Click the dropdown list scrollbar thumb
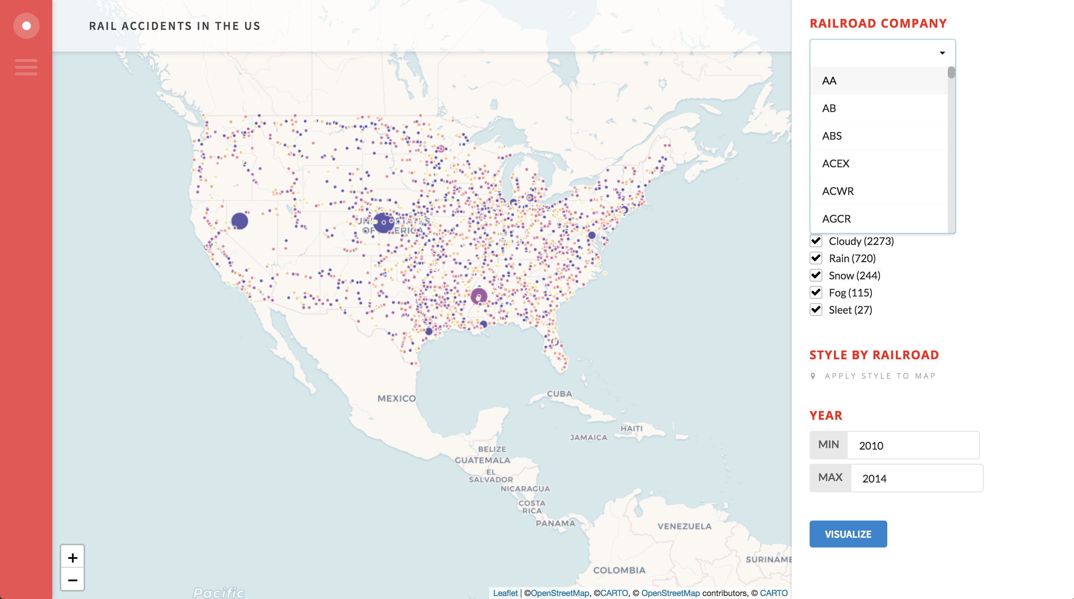This screenshot has height=599, width=1074. 951,72
